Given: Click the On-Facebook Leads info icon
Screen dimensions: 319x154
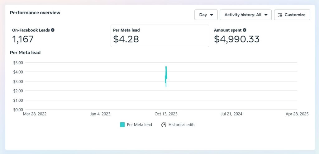Looking at the screenshot, I should [x=53, y=30].
